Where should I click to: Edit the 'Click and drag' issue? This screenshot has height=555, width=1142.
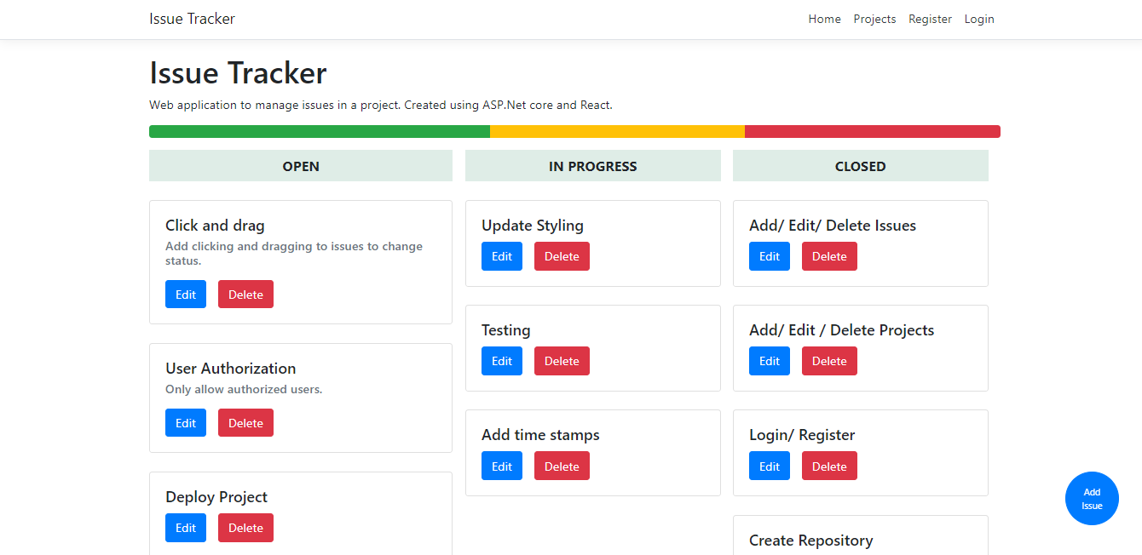pos(185,294)
